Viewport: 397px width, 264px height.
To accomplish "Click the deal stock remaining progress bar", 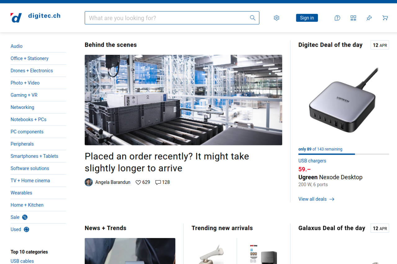I will pos(343,154).
